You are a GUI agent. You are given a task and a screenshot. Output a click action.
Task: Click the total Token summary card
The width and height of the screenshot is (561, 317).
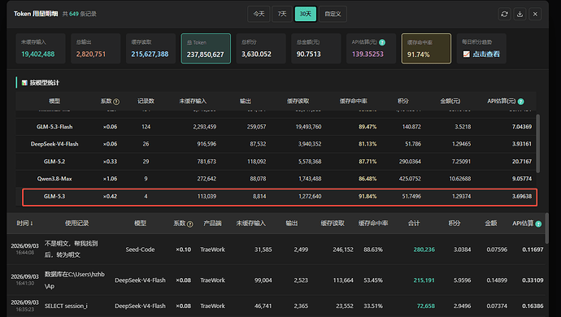pyautogui.click(x=206, y=49)
